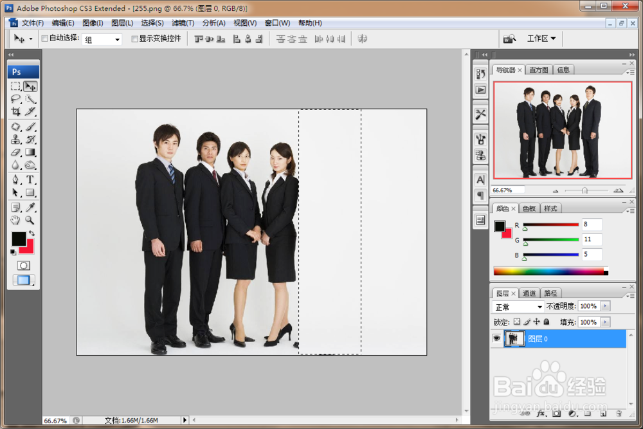Screen dimensions: 643x429
Task: Select the Notes tool
Action: click(x=15, y=208)
